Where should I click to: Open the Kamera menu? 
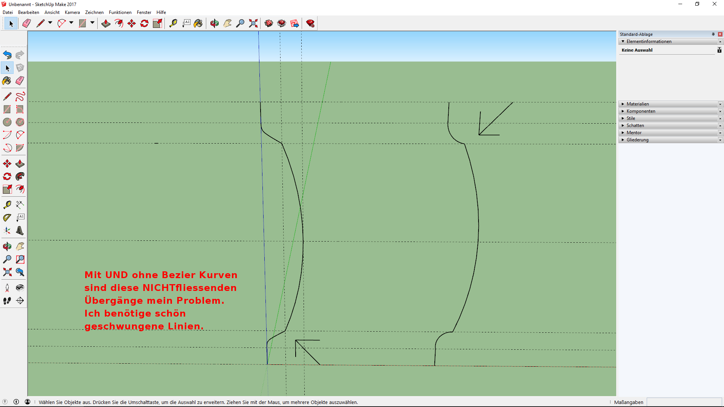click(x=72, y=12)
